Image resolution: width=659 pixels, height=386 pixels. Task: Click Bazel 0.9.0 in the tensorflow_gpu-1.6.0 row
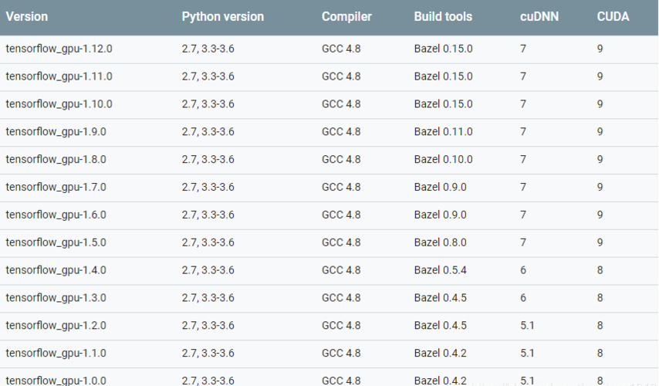(440, 215)
